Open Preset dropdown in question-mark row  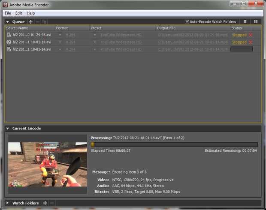[95, 42]
